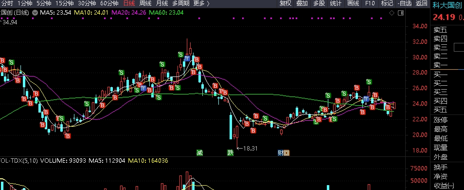Image resolution: width=464 pixels, height=190 pixels.
Task: Click the orange 回 event marker
Action: click(x=286, y=153)
